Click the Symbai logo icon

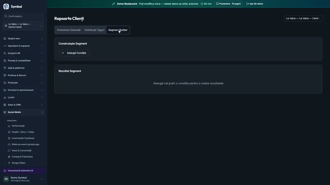6,7
